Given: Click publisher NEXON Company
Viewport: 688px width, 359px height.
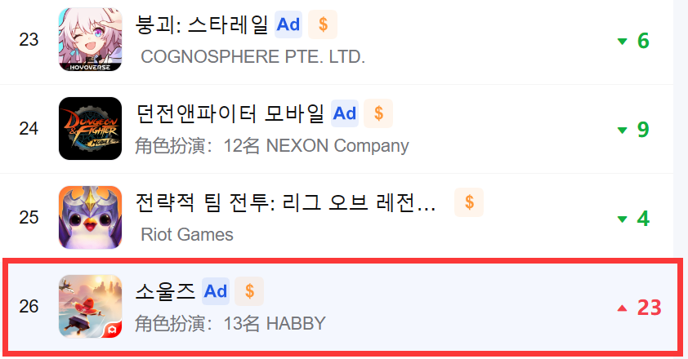Looking at the screenshot, I should pyautogui.click(x=337, y=145).
